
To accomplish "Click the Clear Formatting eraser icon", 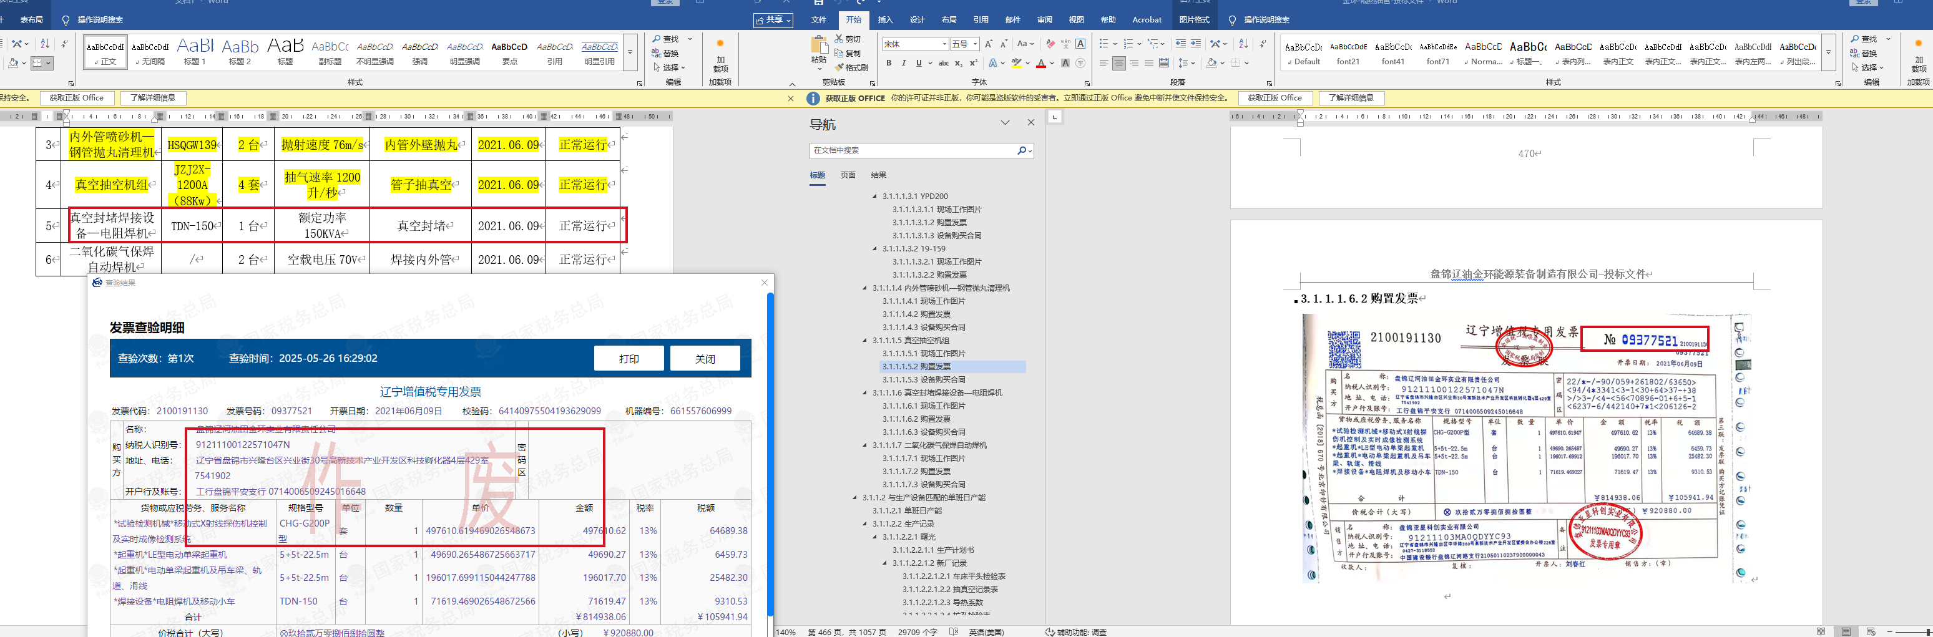I will tap(1050, 44).
